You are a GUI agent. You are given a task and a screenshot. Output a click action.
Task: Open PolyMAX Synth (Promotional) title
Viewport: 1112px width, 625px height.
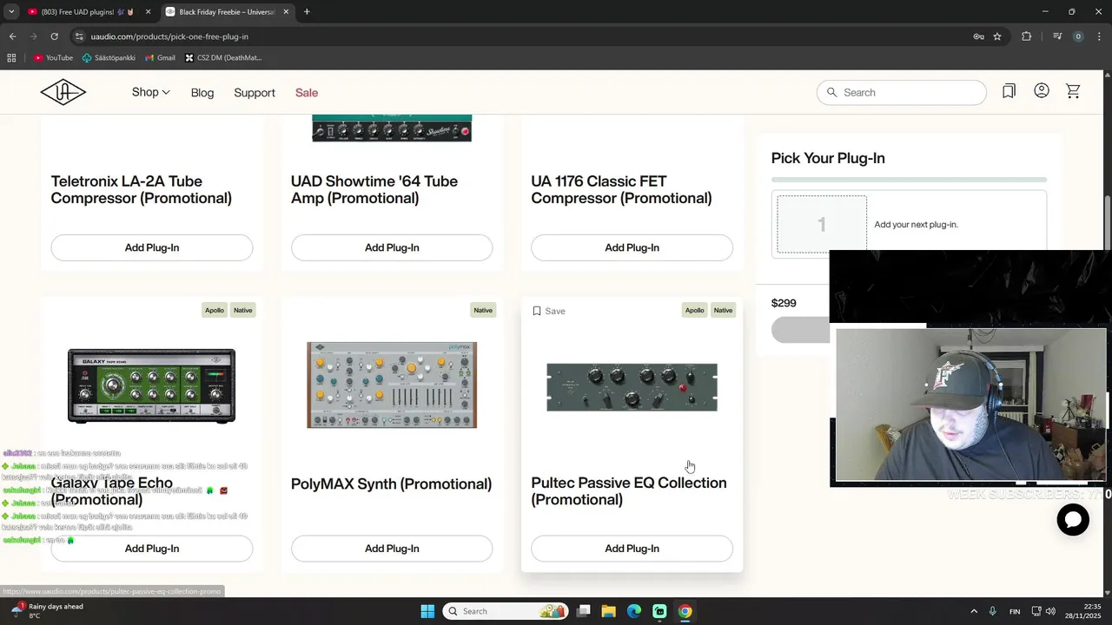[x=391, y=484]
